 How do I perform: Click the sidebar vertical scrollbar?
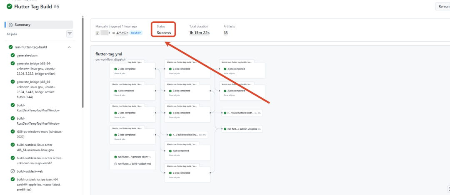pyautogui.click(x=82, y=63)
